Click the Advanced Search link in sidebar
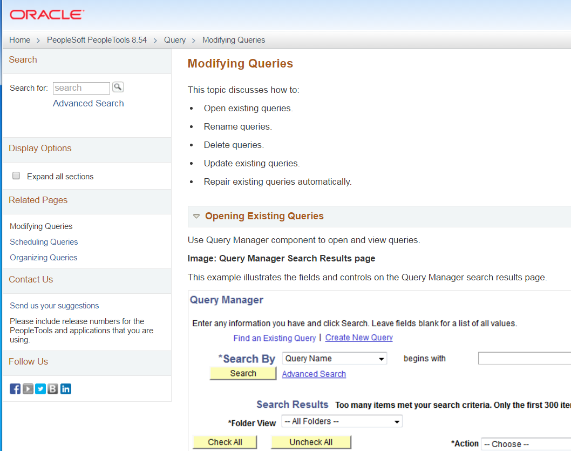 tap(89, 104)
